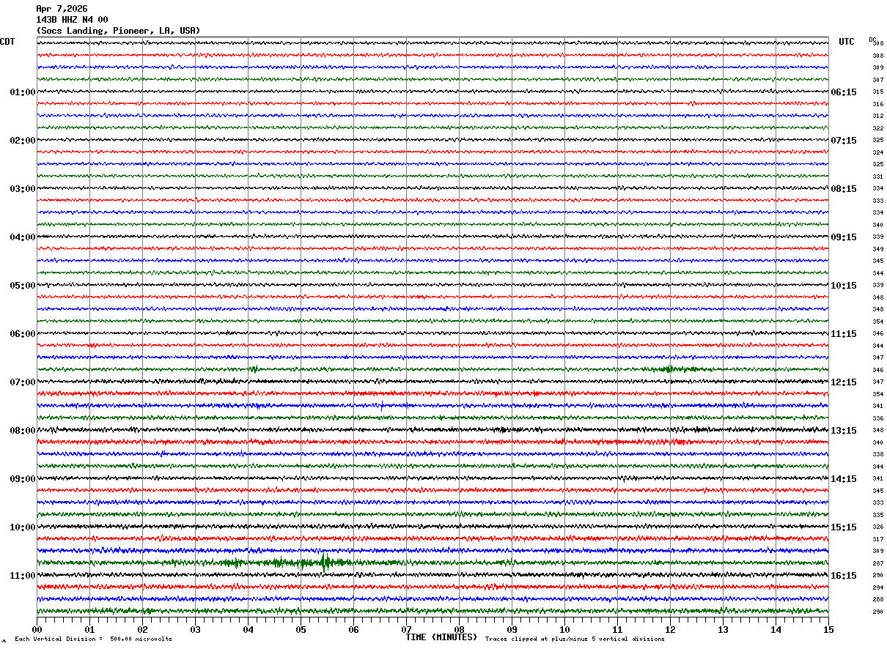Click minute "04" on the bottom axis
Image resolution: width=887 pixels, height=649 pixels.
pyautogui.click(x=248, y=629)
